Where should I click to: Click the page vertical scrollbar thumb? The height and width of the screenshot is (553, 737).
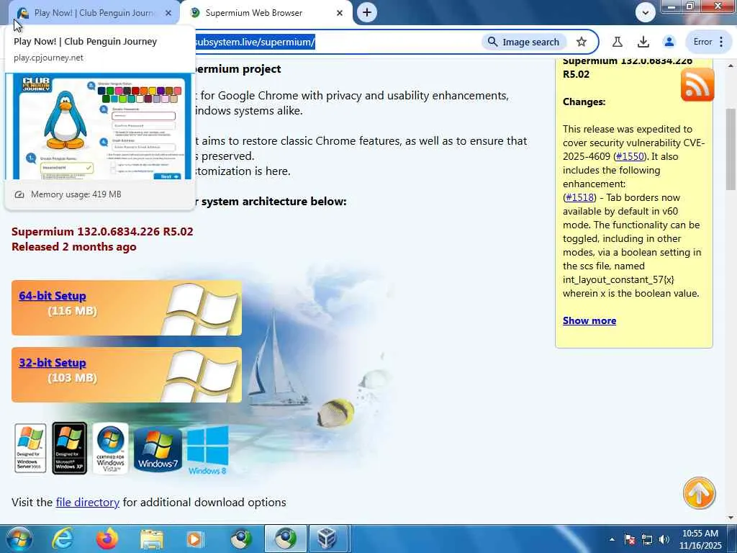tap(731, 149)
